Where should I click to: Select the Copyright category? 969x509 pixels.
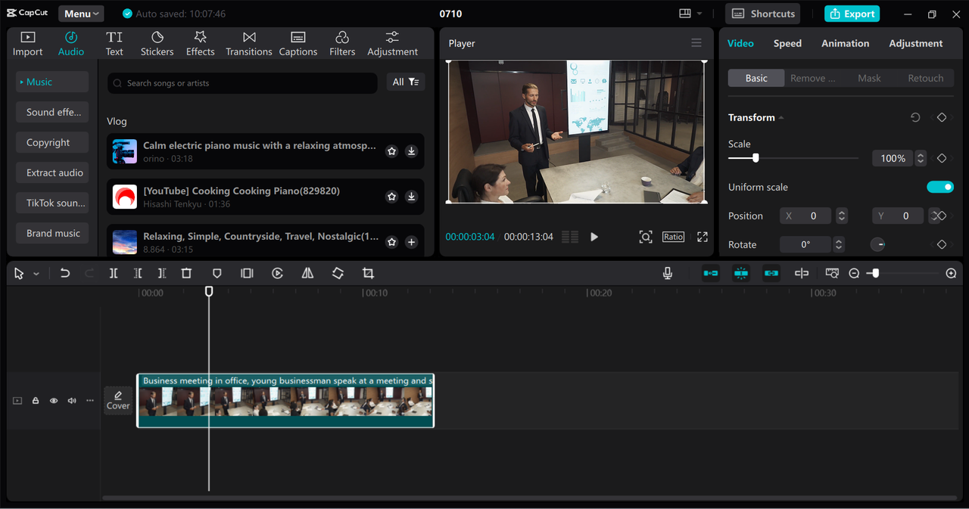click(x=52, y=142)
